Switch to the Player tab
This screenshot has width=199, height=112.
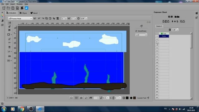(23, 13)
